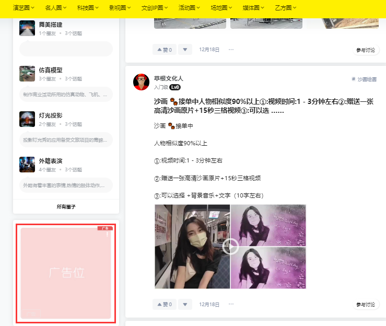This screenshot has width=386, height=326.
Task: Click the 舞美搭建 circle thumbnail icon
Action: (x=27, y=28)
